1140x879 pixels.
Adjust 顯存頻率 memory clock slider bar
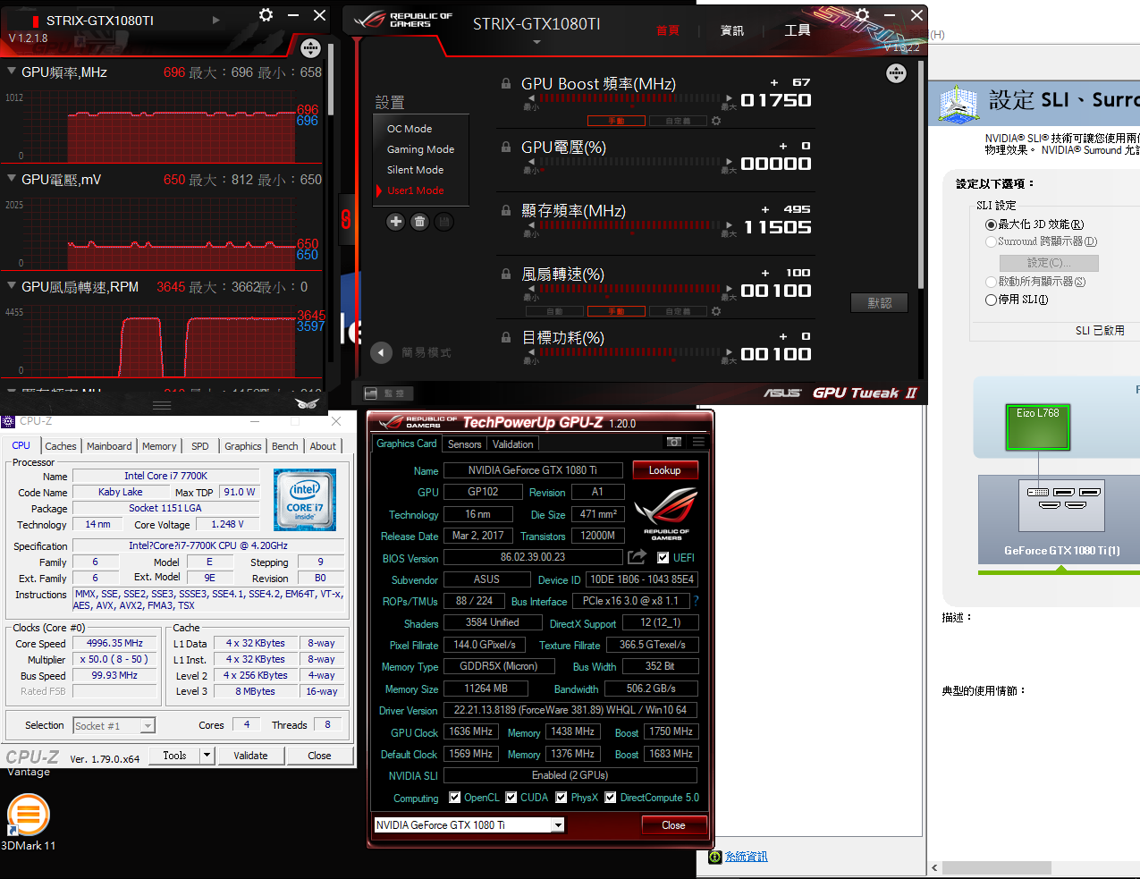(x=629, y=225)
